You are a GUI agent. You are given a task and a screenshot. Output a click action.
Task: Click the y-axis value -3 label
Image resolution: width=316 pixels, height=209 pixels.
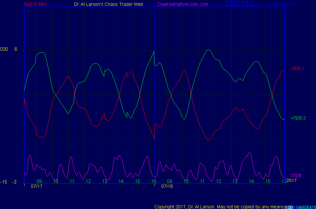tap(14, 182)
